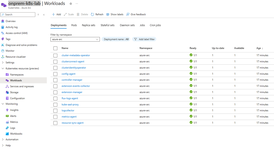Check the extension-manager row checkbox

55,92
